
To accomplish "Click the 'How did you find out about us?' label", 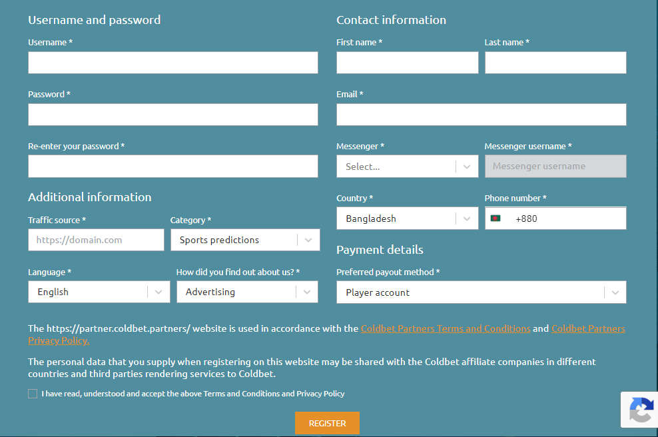I will (238, 272).
